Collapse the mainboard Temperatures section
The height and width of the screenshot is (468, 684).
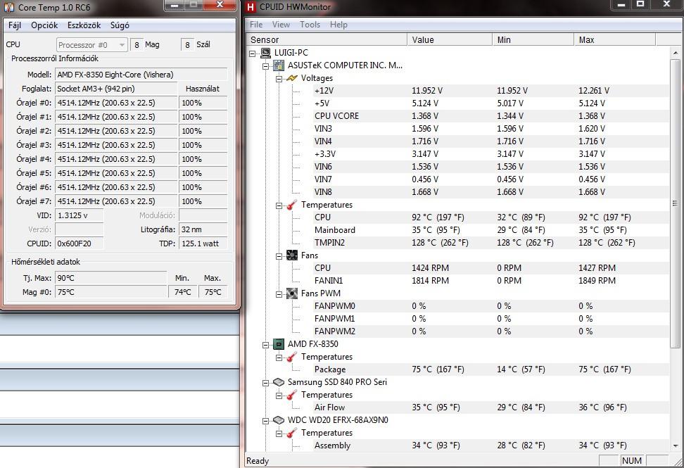(279, 205)
